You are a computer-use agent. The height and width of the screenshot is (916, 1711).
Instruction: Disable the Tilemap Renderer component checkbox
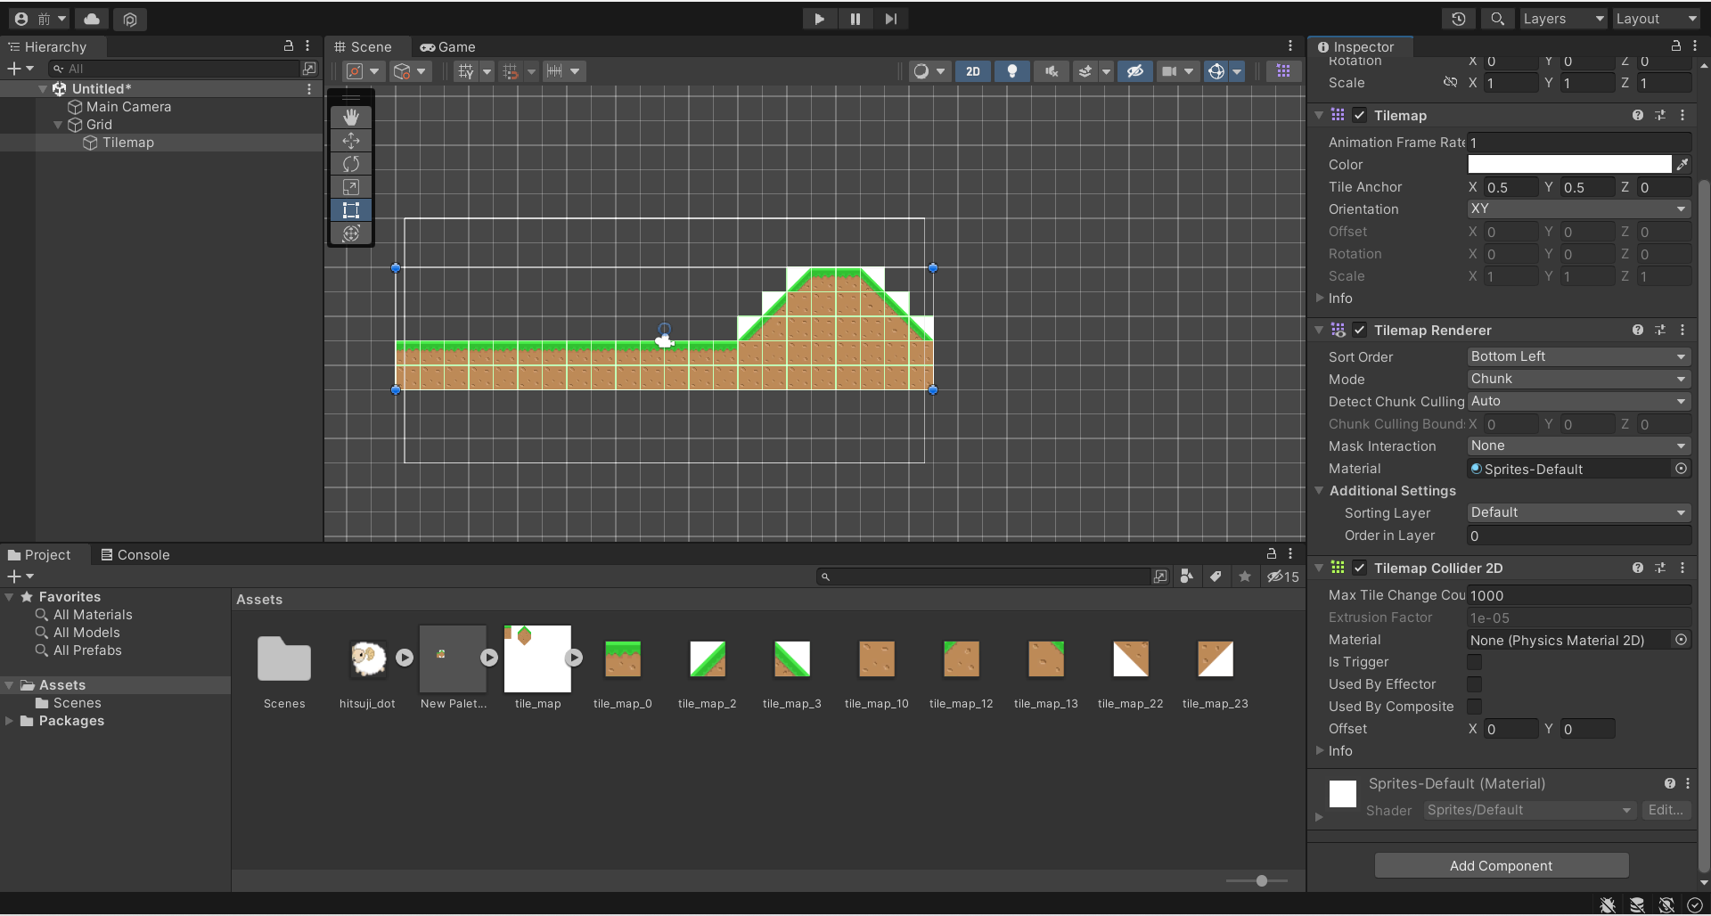tap(1359, 331)
